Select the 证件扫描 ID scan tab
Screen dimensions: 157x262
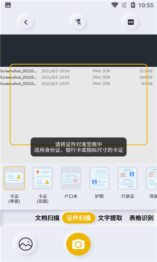point(78,218)
